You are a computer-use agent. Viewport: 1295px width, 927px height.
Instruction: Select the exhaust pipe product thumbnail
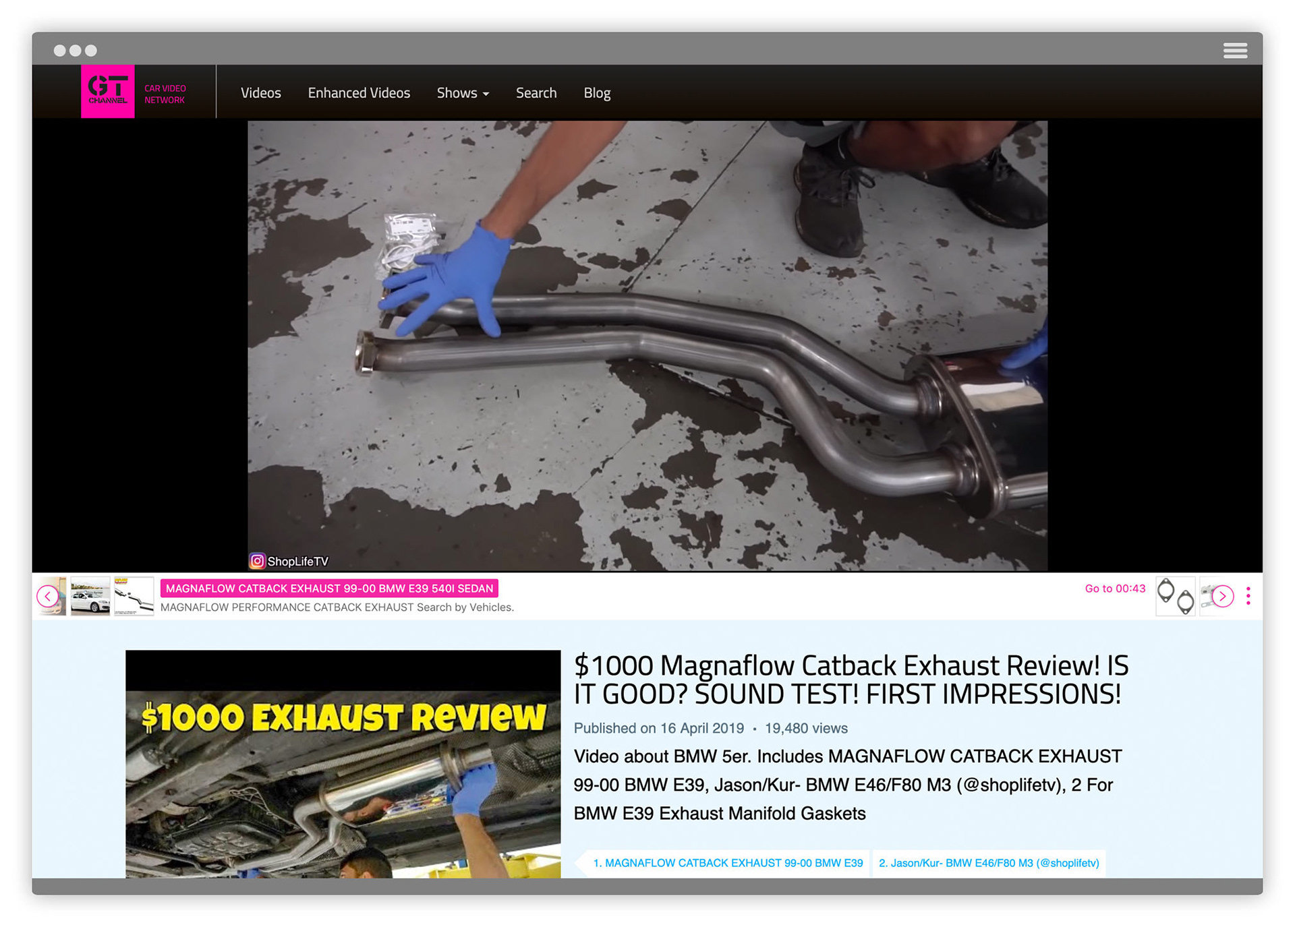pos(134,596)
